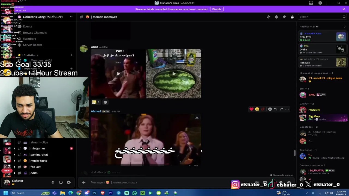
Task: Show pinned messages via pin icon
Action: (x=284, y=17)
